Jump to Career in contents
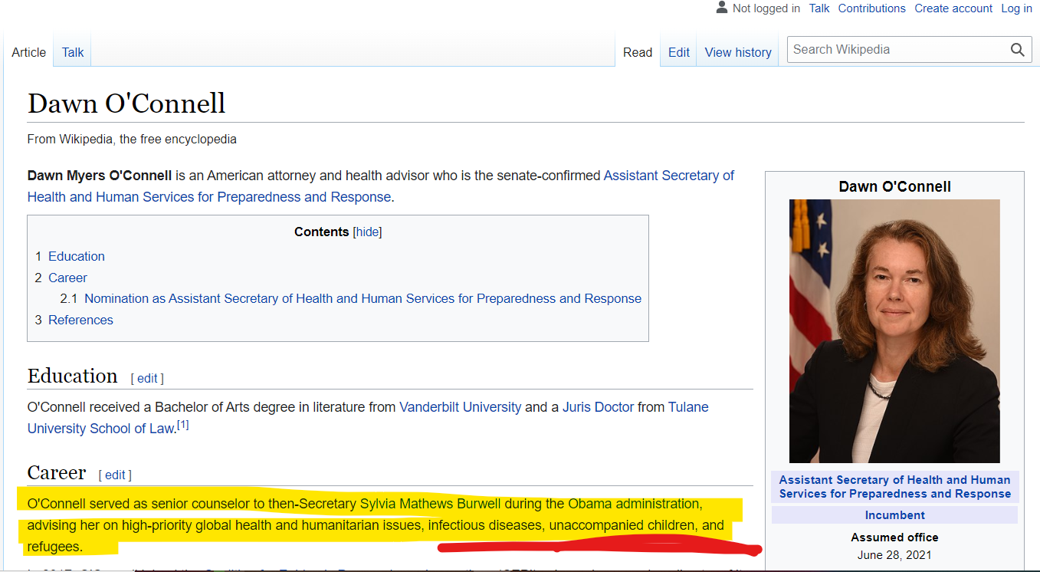 coord(67,278)
